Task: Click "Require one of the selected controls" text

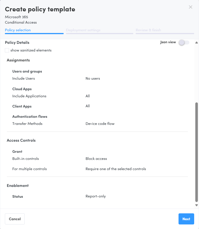Action: pos(116,169)
